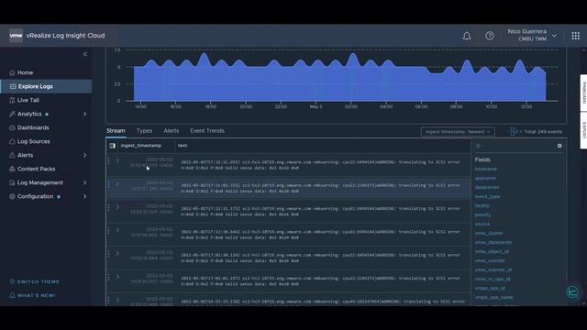Expand the Configuration submenu
Viewport: 587px width, 330px height.
(x=84, y=196)
